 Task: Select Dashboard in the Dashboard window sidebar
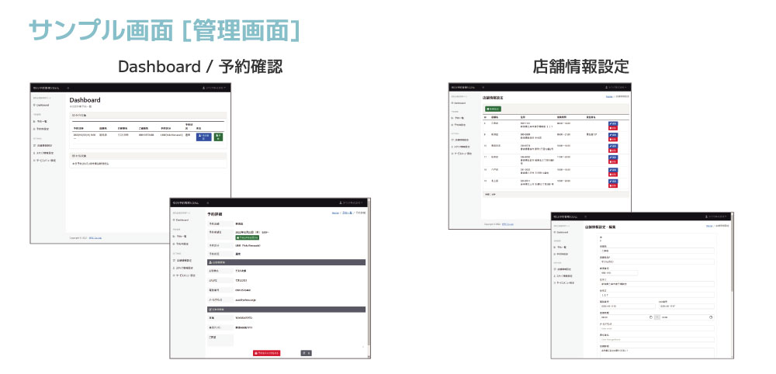[42, 104]
